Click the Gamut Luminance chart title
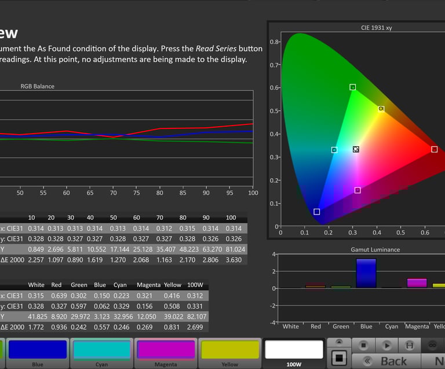445x369 pixels. point(375,249)
